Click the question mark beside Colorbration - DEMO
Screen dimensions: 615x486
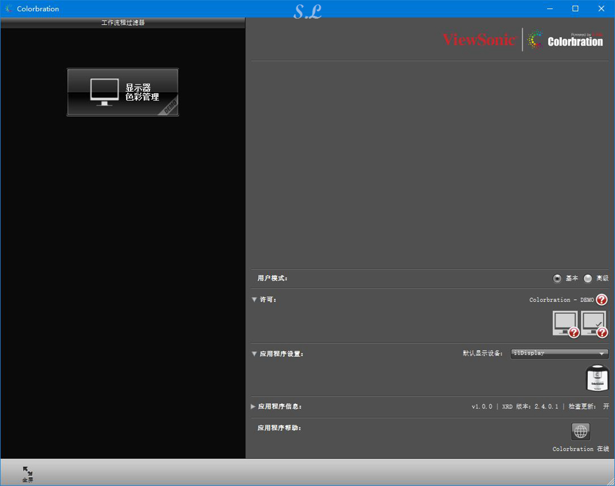point(602,300)
